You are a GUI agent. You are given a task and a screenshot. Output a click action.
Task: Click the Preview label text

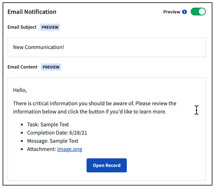click(172, 12)
